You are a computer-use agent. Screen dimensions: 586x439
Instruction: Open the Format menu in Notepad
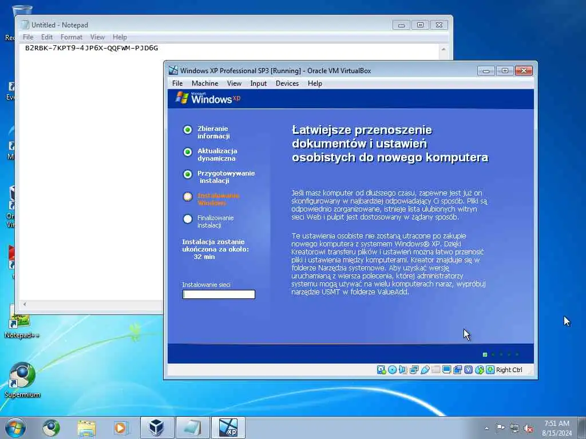tap(72, 37)
